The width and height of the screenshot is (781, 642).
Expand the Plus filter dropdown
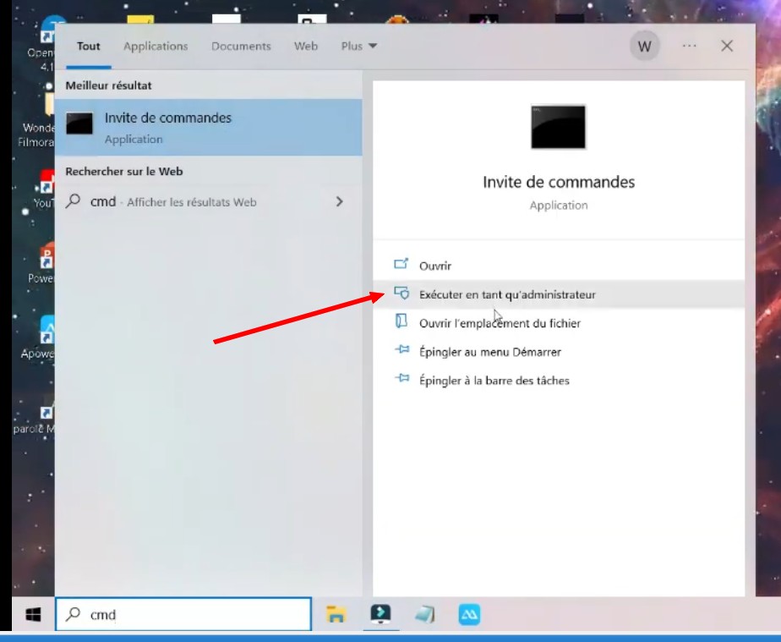click(x=359, y=47)
